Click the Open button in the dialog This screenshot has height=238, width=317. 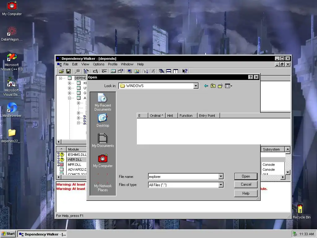point(246,176)
